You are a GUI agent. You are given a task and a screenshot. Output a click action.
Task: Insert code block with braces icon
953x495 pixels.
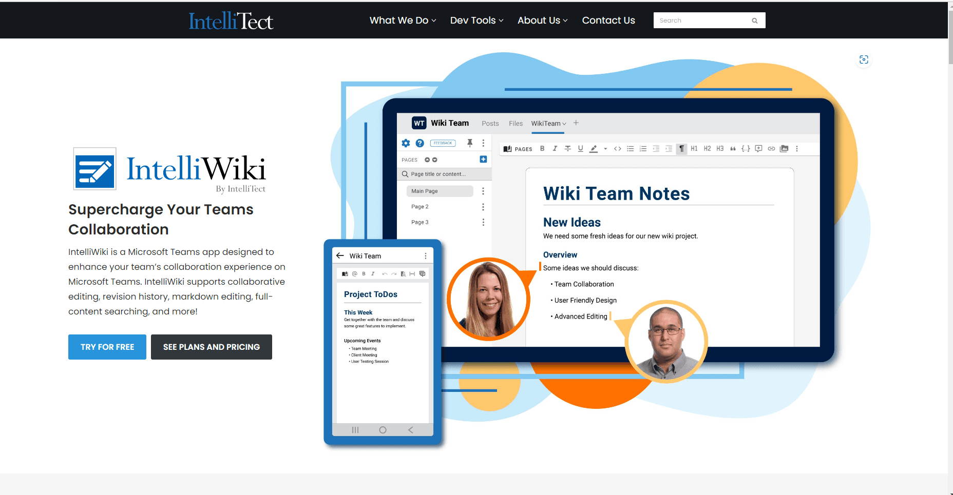[x=746, y=149]
